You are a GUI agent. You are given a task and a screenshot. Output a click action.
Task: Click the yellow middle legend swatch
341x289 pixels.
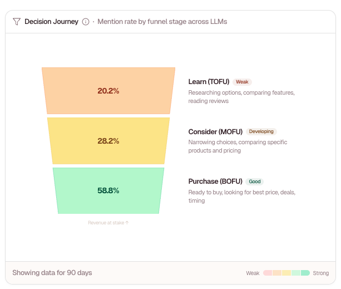[286, 273]
